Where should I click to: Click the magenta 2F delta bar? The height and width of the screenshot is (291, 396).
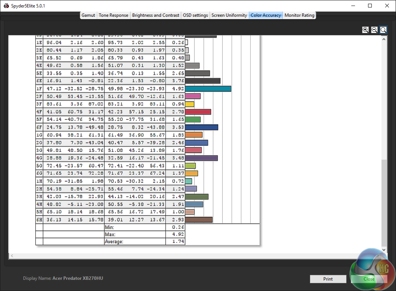tap(193, 96)
